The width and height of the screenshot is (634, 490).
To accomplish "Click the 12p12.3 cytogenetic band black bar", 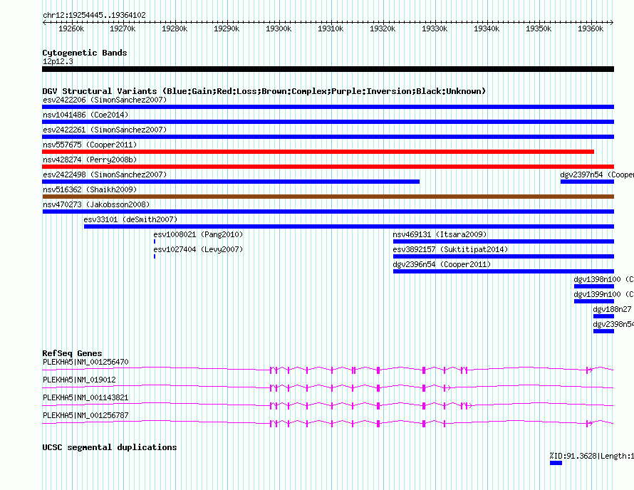I will point(328,69).
